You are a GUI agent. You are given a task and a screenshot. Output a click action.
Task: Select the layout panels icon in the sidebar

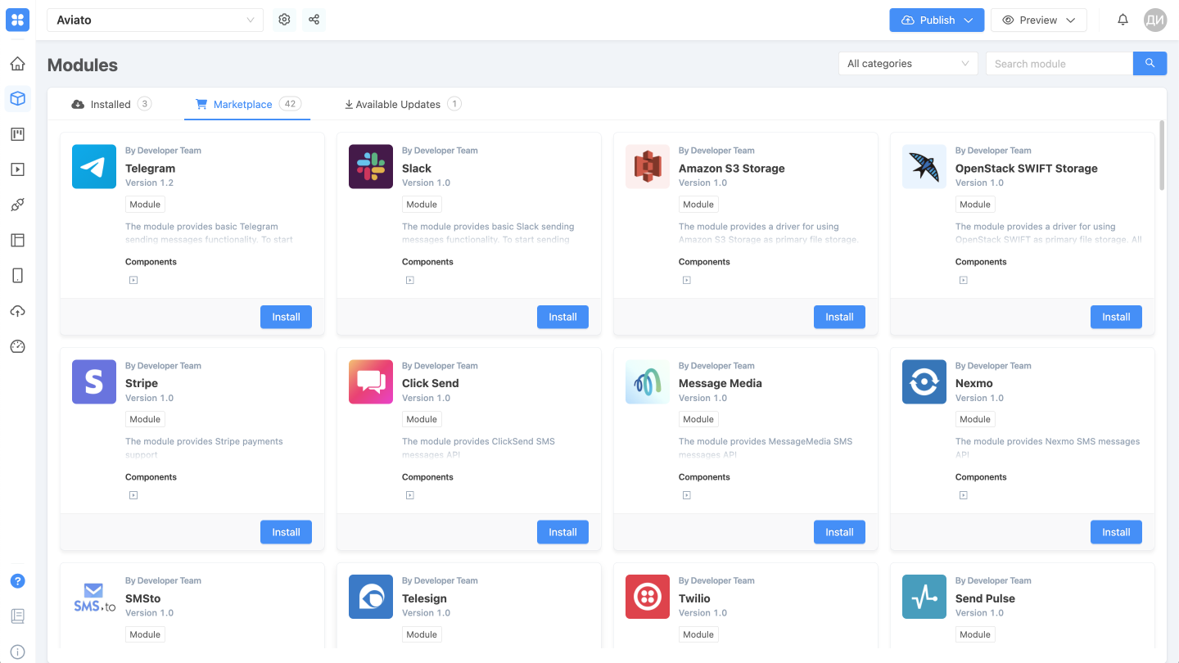click(x=17, y=240)
